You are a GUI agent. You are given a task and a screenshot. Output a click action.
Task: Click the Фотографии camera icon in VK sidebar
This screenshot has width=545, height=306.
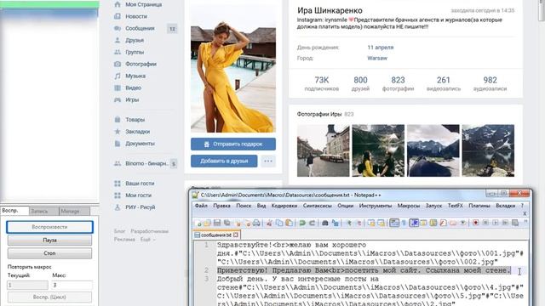118,64
